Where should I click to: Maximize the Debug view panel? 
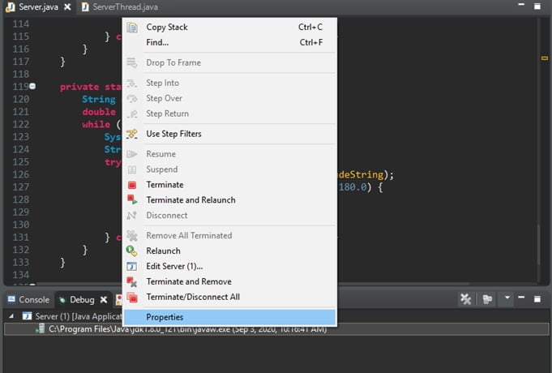point(537,299)
